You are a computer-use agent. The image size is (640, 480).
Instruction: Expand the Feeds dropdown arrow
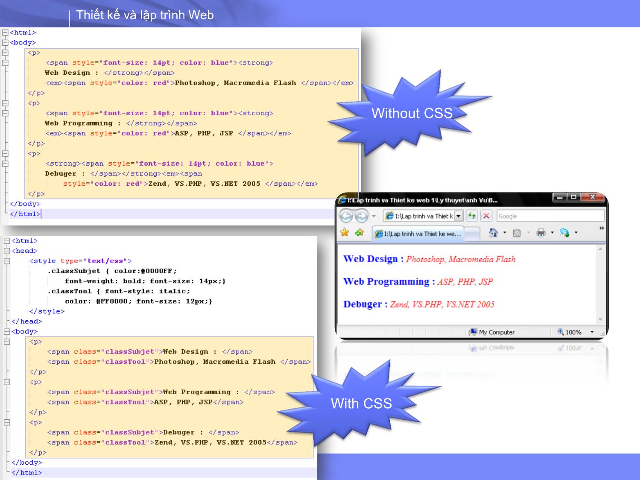coord(528,233)
